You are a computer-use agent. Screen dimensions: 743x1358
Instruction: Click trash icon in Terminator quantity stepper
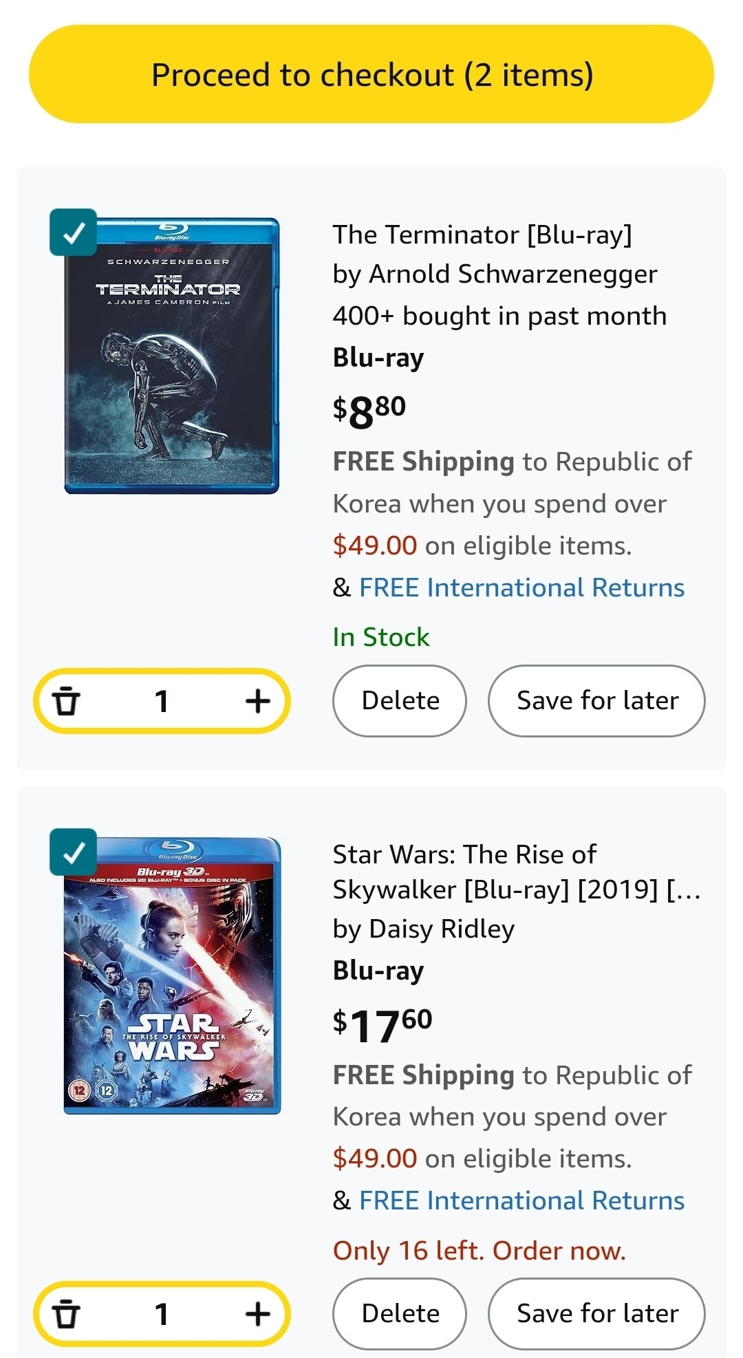coord(67,701)
